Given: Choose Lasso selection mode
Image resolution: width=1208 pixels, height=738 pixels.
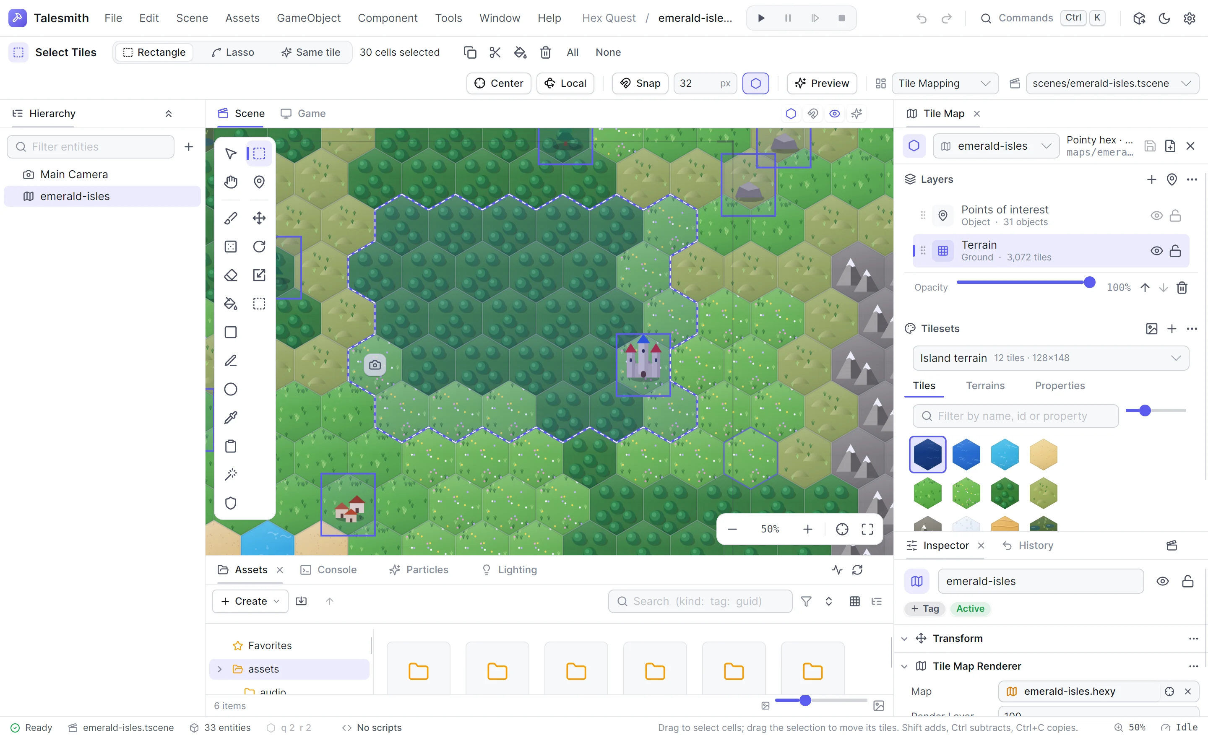Looking at the screenshot, I should pyautogui.click(x=232, y=52).
